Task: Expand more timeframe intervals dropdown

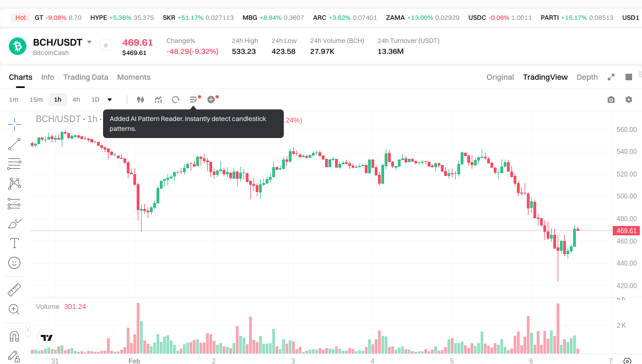Action: pyautogui.click(x=110, y=100)
